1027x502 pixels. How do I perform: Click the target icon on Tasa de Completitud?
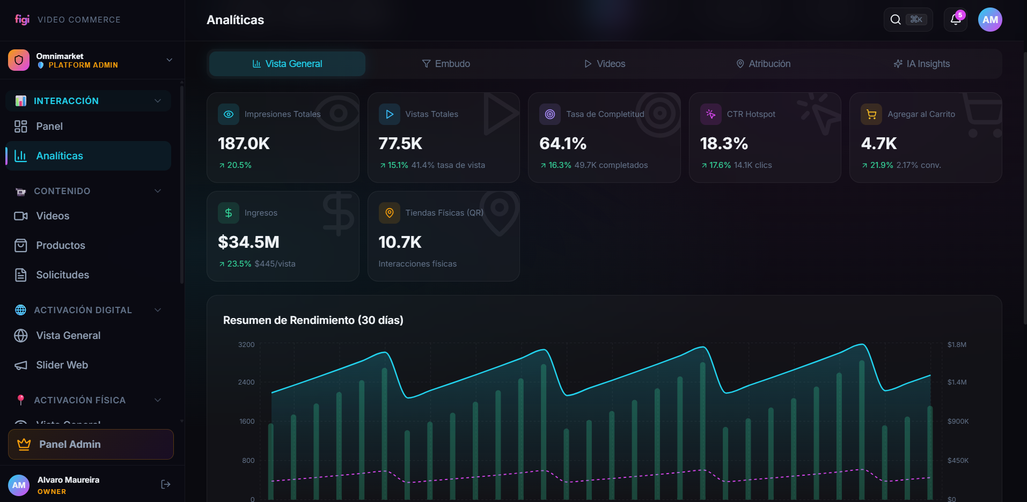pos(550,114)
